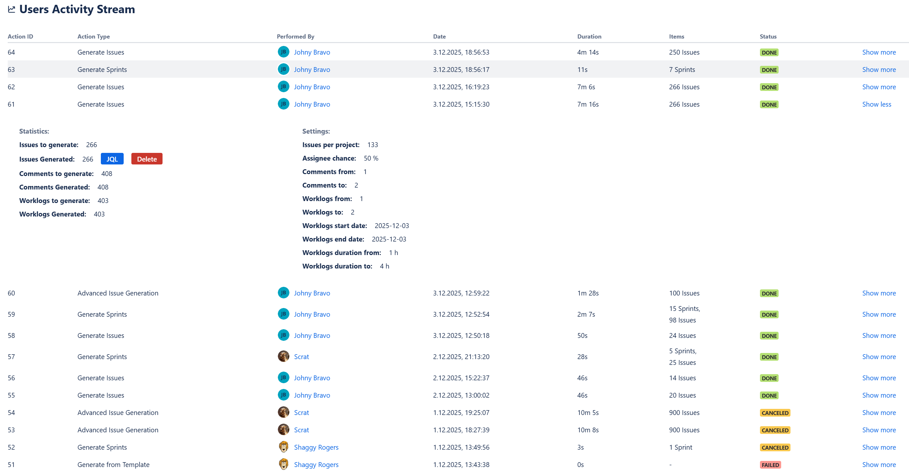
Task: Click Scrat avatar in action 57 row
Action: (x=283, y=357)
